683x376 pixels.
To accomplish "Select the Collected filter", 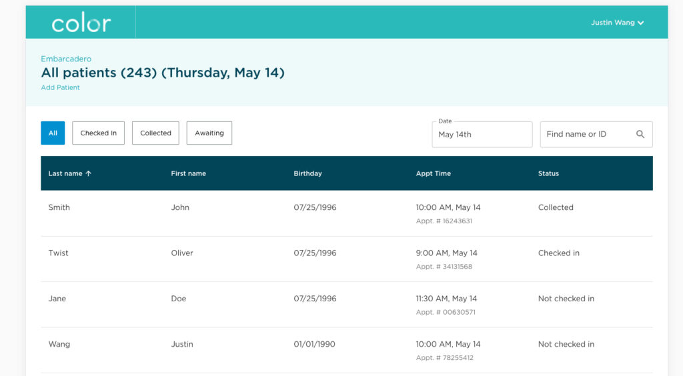I will (155, 133).
